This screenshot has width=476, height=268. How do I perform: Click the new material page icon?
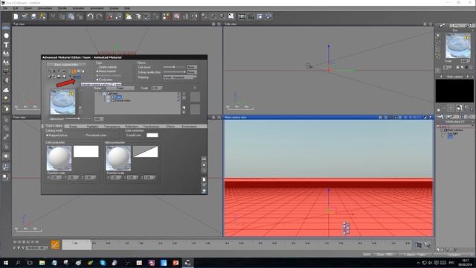204,179
